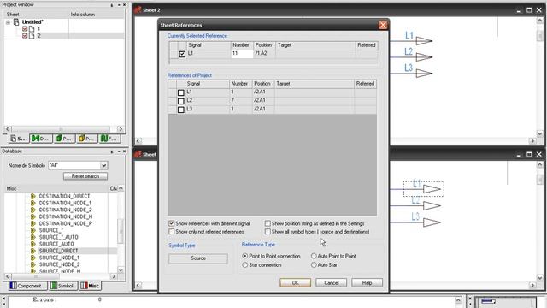Viewport: 547px width, 308px height.
Task: Select SOURCE_*_AUTO symbol
Action: [x=58, y=237]
